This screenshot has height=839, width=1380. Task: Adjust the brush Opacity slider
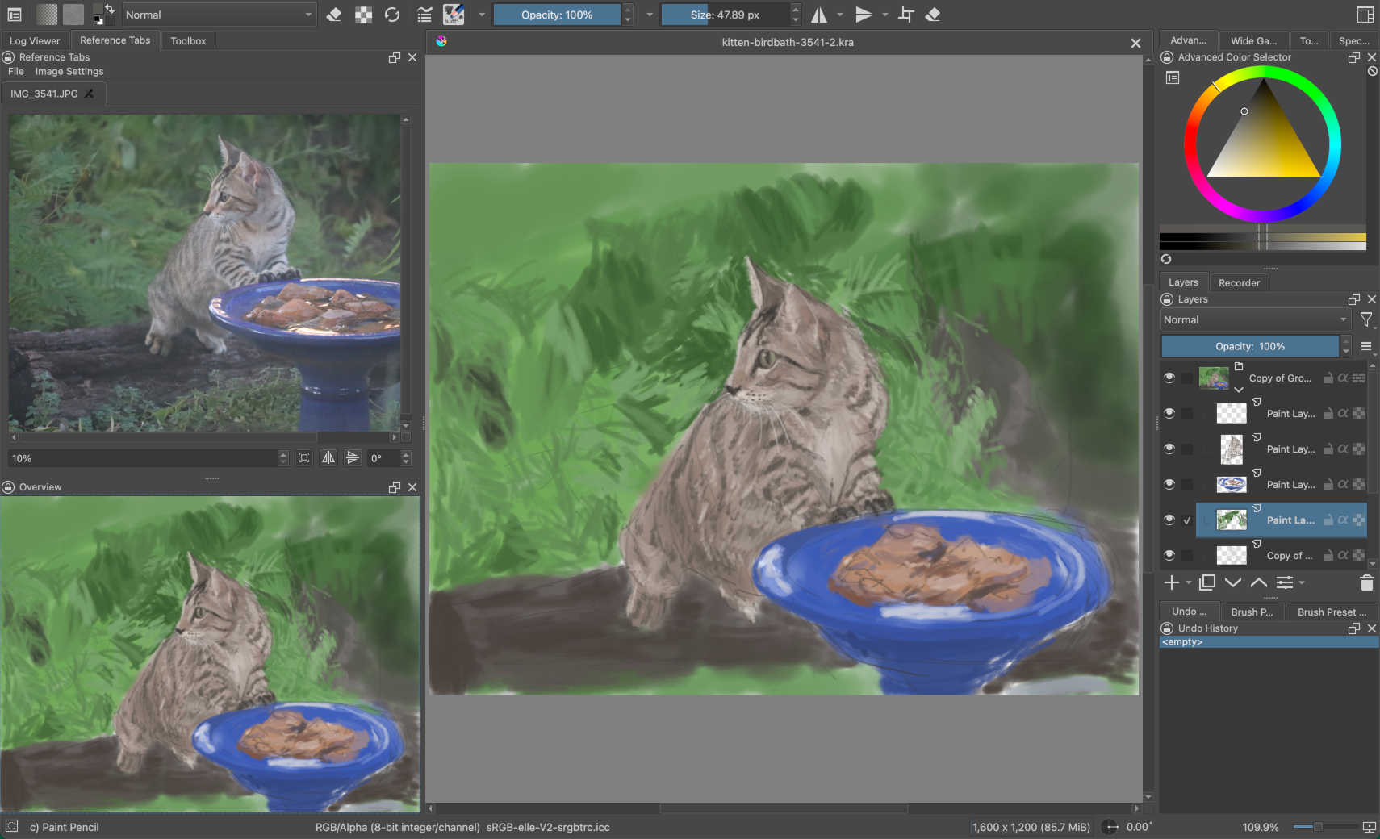[x=557, y=15]
